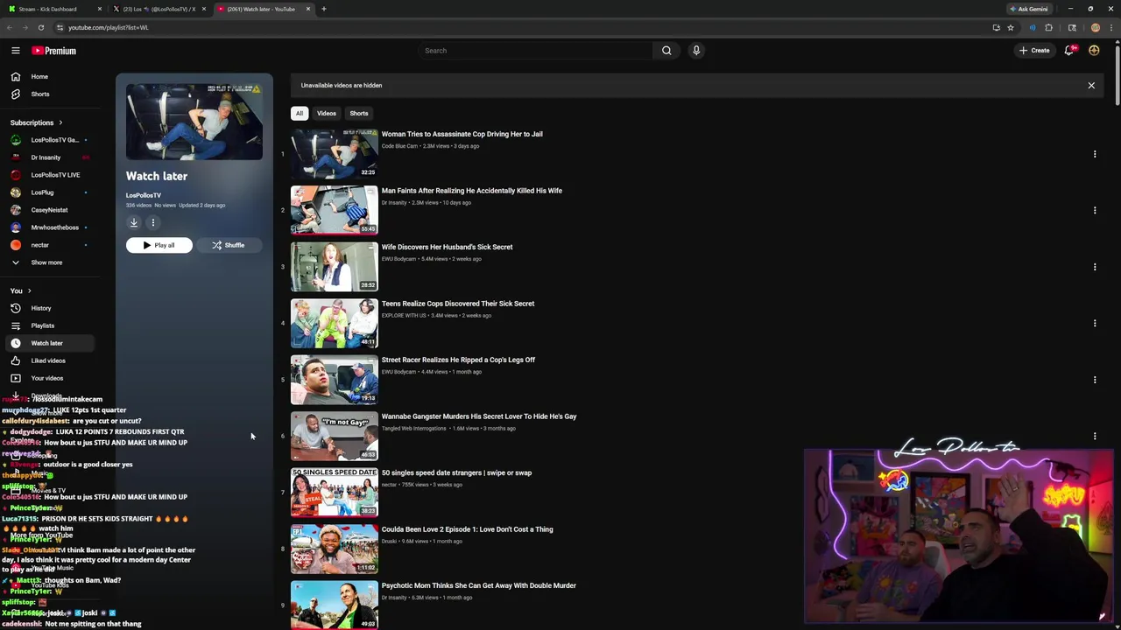Click Ask Gemini in Chrome title bar
Image resolution: width=1121 pixels, height=630 pixels.
point(1029,9)
